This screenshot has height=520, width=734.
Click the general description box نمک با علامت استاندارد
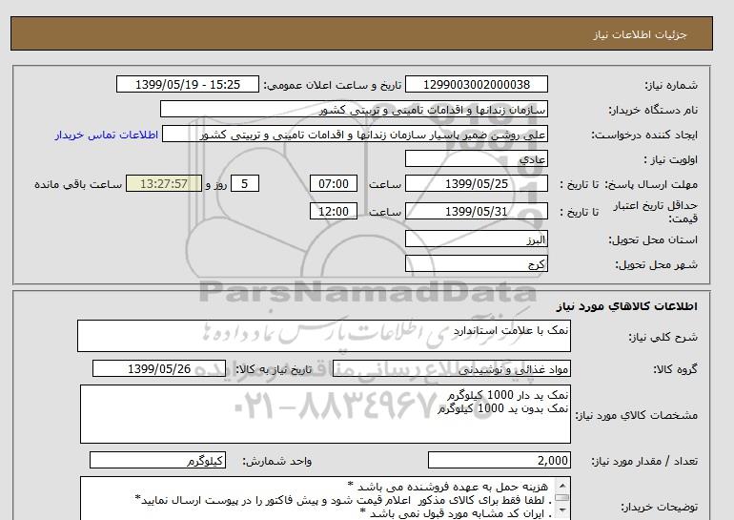tap(324, 336)
